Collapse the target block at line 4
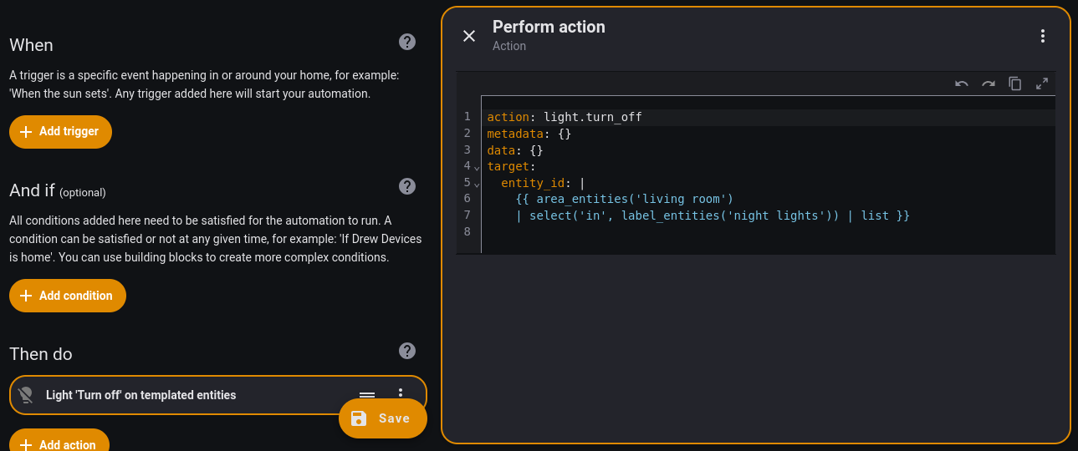Screen dimensions: 1078x451 (477, 168)
